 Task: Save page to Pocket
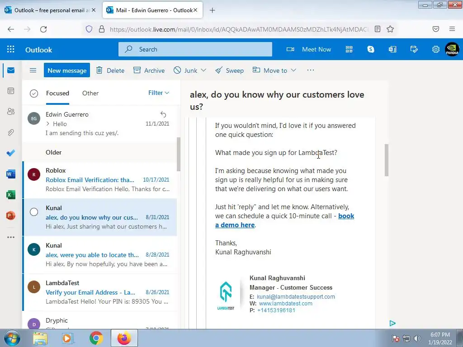pyautogui.click(x=436, y=29)
